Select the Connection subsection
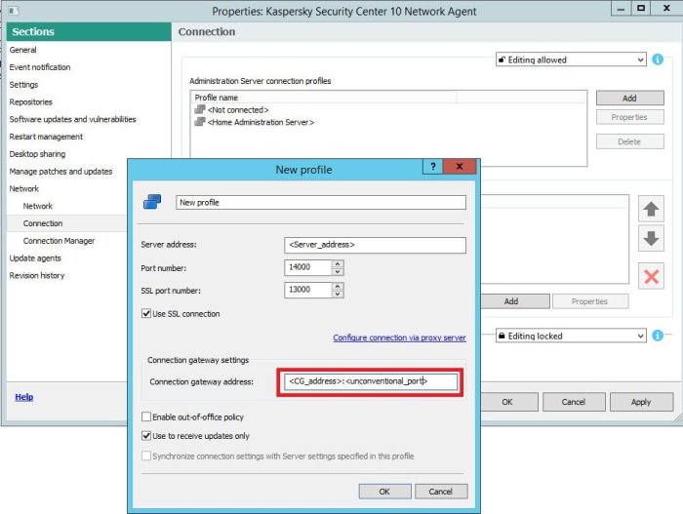The height and width of the screenshot is (514, 683). click(x=43, y=223)
